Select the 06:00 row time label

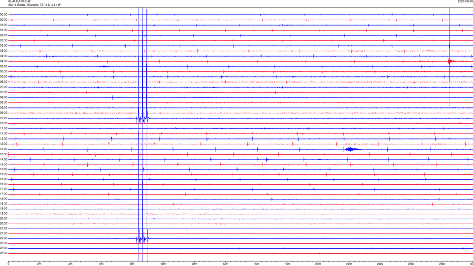pyautogui.click(x=3, y=77)
